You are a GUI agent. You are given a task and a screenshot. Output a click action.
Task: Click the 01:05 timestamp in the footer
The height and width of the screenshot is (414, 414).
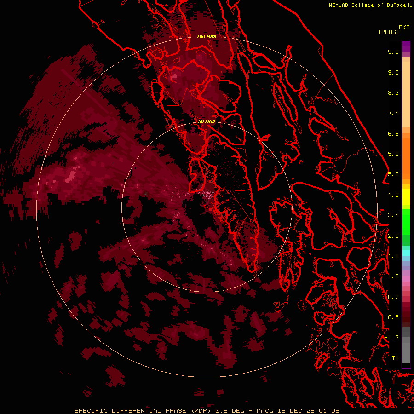click(328, 411)
